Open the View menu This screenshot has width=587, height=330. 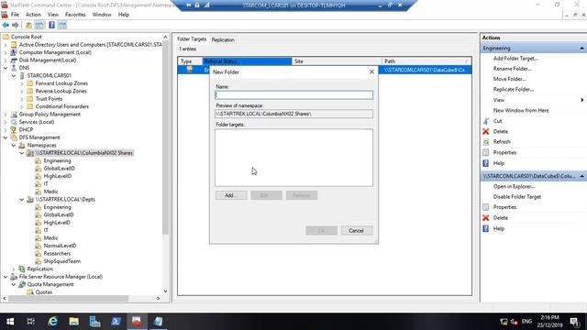click(x=53, y=15)
